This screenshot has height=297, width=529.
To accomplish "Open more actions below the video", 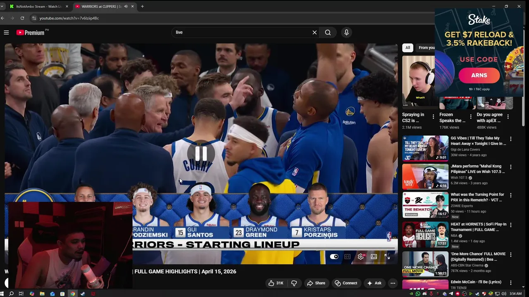I will click(x=393, y=283).
